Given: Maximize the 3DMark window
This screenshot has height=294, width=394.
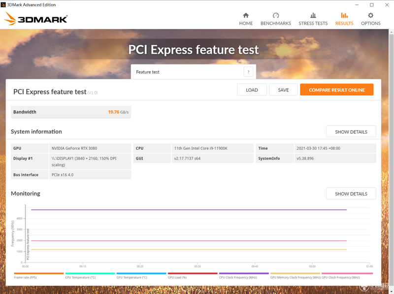Looking at the screenshot, I should pyautogui.click(x=372, y=5).
